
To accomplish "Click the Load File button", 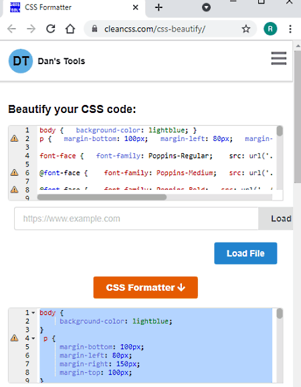I will [245, 253].
